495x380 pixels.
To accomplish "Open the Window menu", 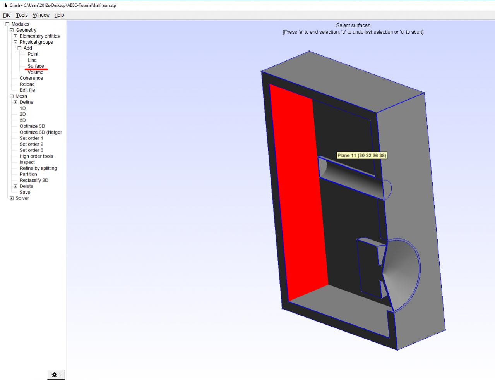I will (x=41, y=15).
